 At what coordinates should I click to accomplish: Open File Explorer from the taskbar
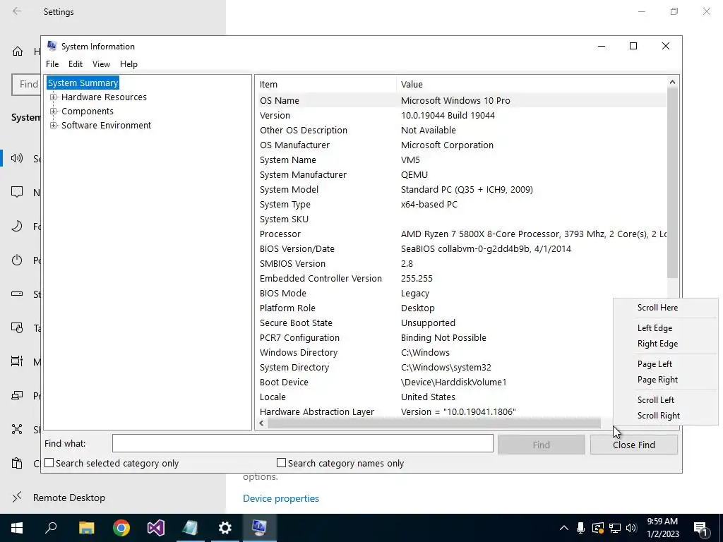point(86,528)
